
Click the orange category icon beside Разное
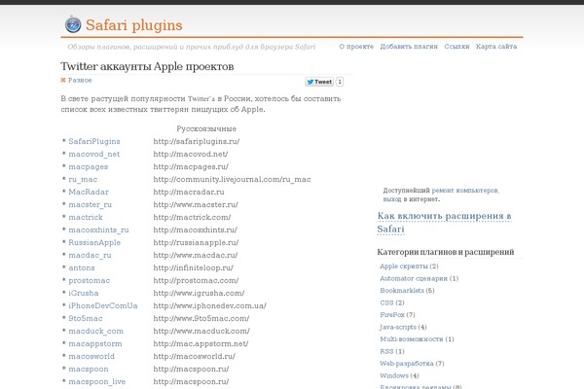point(63,80)
